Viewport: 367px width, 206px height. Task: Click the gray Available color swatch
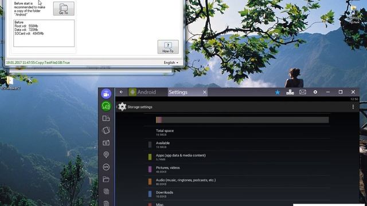coord(150,145)
